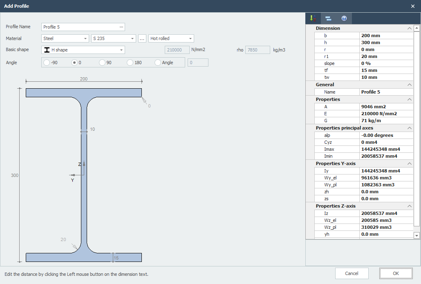421x284 pixels.
Task: Collapse the Dimension section
Action: point(409,28)
